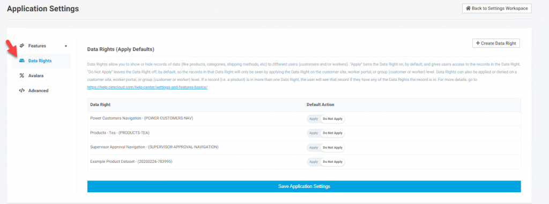Set Supervisor Approval Navigation to Do Not Apply
The width and height of the screenshot is (549, 204).
tap(332, 148)
